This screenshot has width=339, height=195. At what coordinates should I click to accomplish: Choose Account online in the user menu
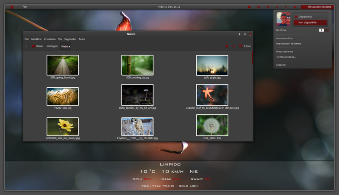click(x=284, y=38)
